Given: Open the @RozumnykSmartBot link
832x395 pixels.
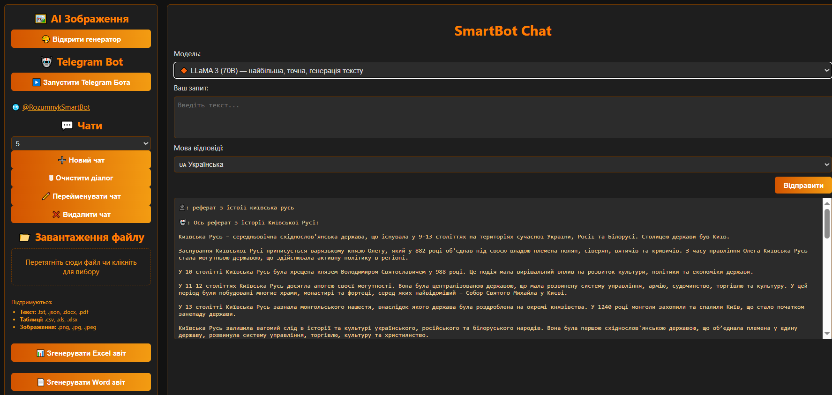Looking at the screenshot, I should pyautogui.click(x=56, y=107).
